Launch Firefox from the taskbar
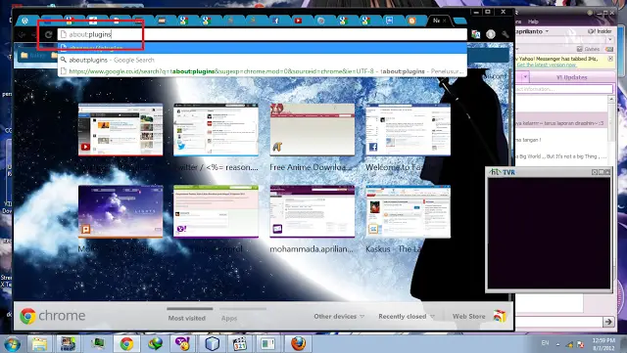627x353 pixels. (298, 344)
